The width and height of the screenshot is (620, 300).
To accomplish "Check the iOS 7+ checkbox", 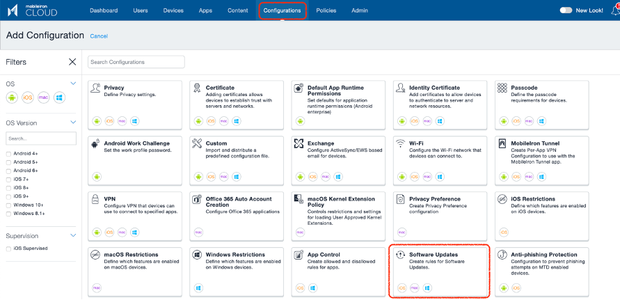I will tap(9, 180).
